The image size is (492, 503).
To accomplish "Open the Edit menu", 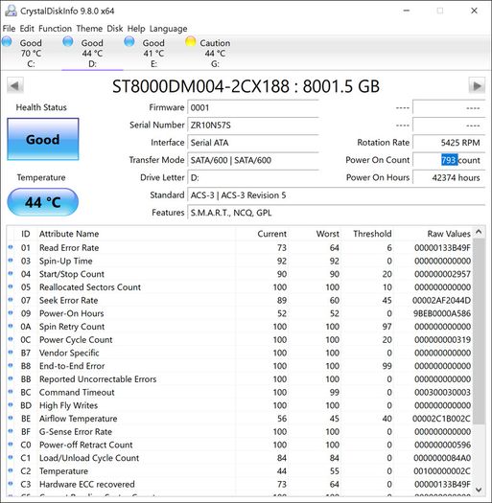I will click(x=27, y=29).
